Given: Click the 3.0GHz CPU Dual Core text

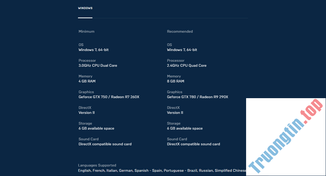Looking at the screenshot, I should 98,65.
